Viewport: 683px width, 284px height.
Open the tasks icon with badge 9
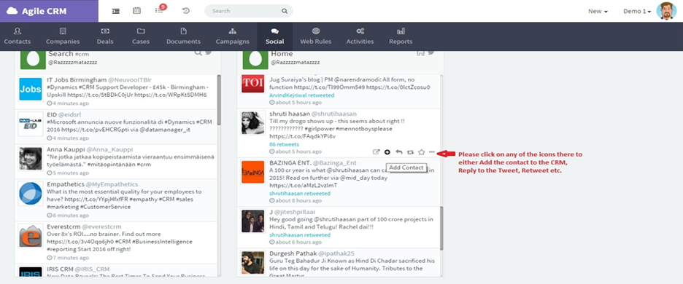pos(159,10)
